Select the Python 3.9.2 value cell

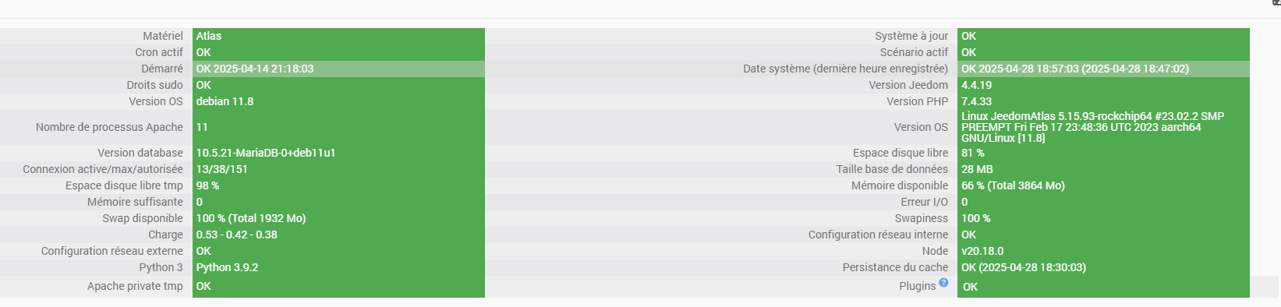338,267
